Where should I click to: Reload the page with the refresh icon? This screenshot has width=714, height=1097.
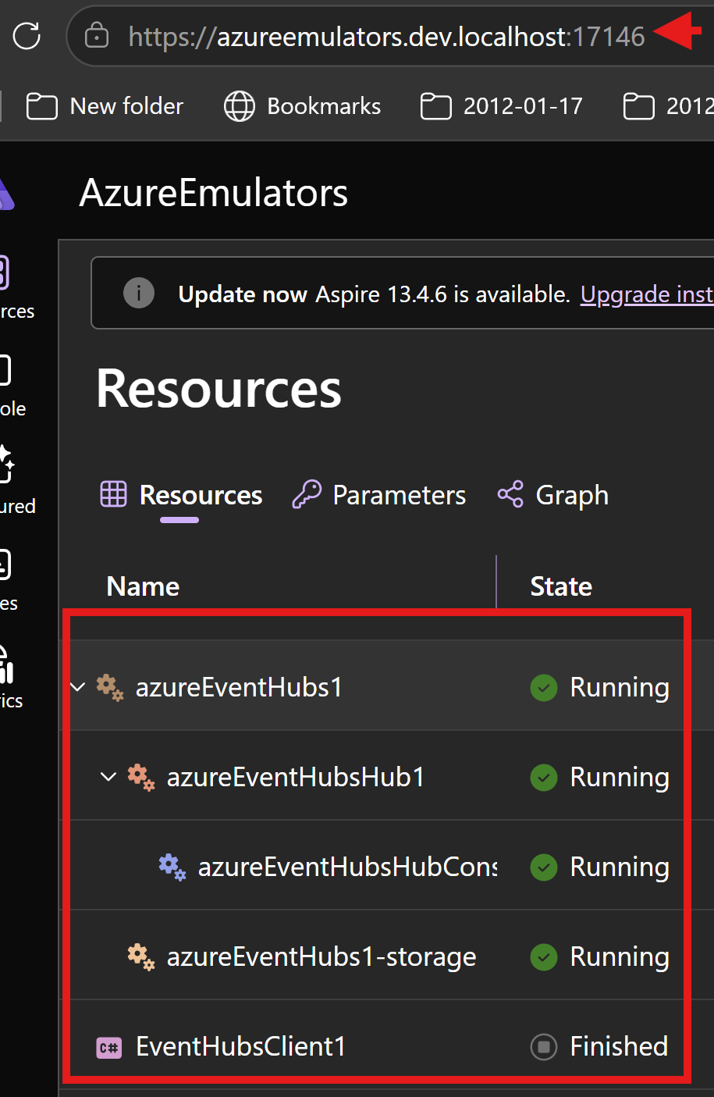[27, 36]
